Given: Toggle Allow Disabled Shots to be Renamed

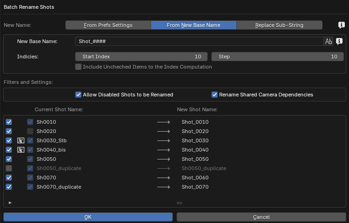Looking at the screenshot, I should tap(78, 95).
